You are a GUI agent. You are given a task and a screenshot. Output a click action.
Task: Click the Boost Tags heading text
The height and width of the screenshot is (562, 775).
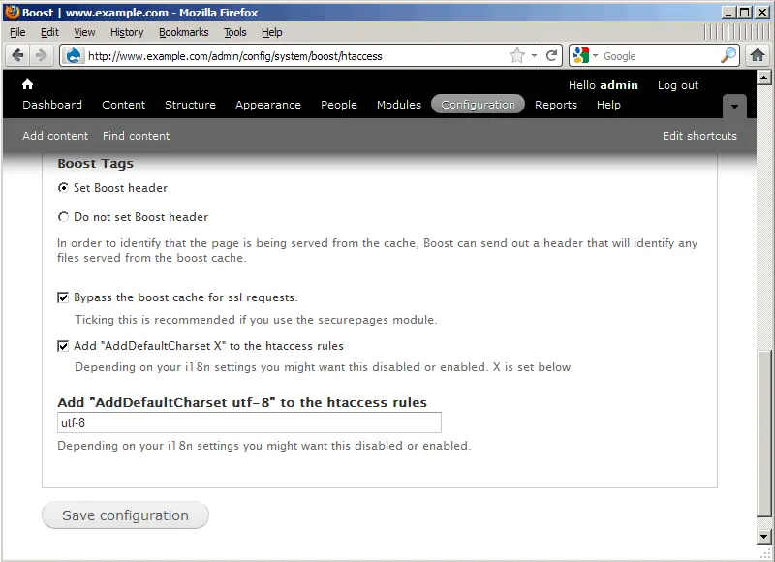click(x=95, y=163)
